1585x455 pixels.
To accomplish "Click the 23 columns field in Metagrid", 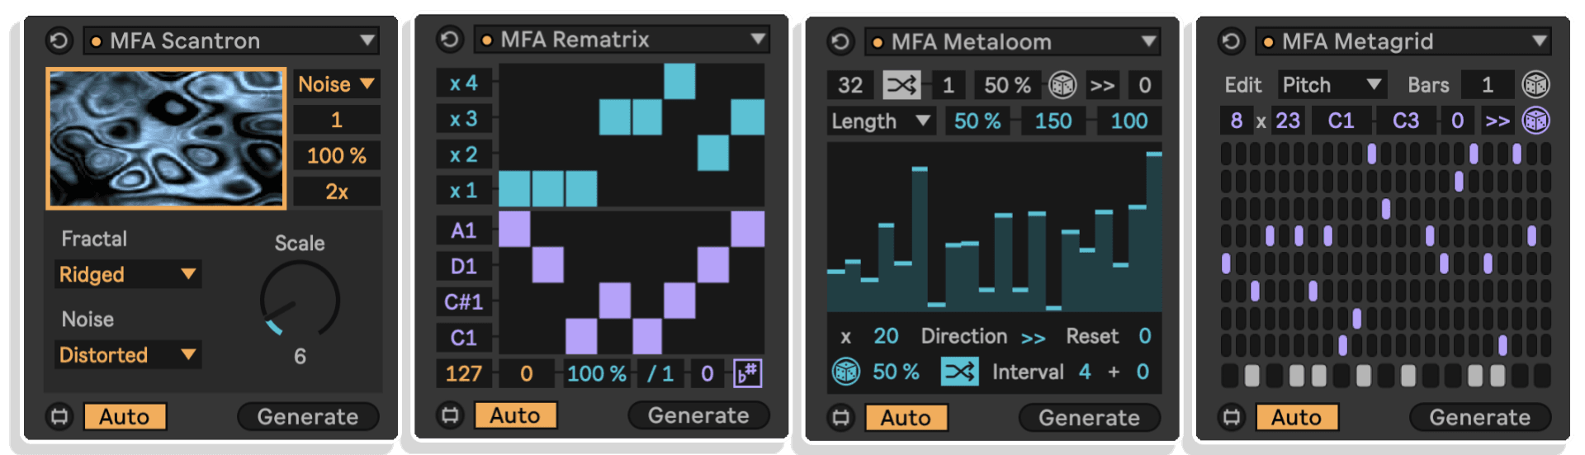I will point(1288,121).
